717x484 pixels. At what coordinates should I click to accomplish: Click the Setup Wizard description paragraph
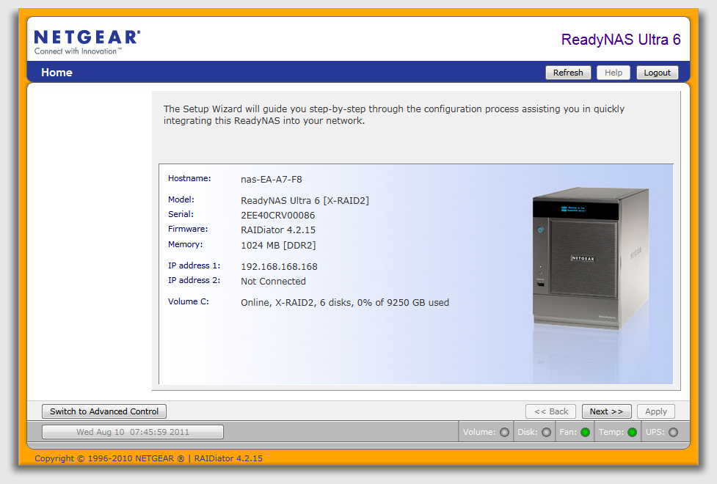coord(393,114)
